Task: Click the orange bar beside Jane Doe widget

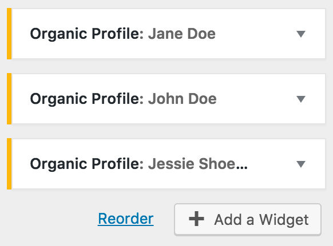Action: click(x=9, y=34)
